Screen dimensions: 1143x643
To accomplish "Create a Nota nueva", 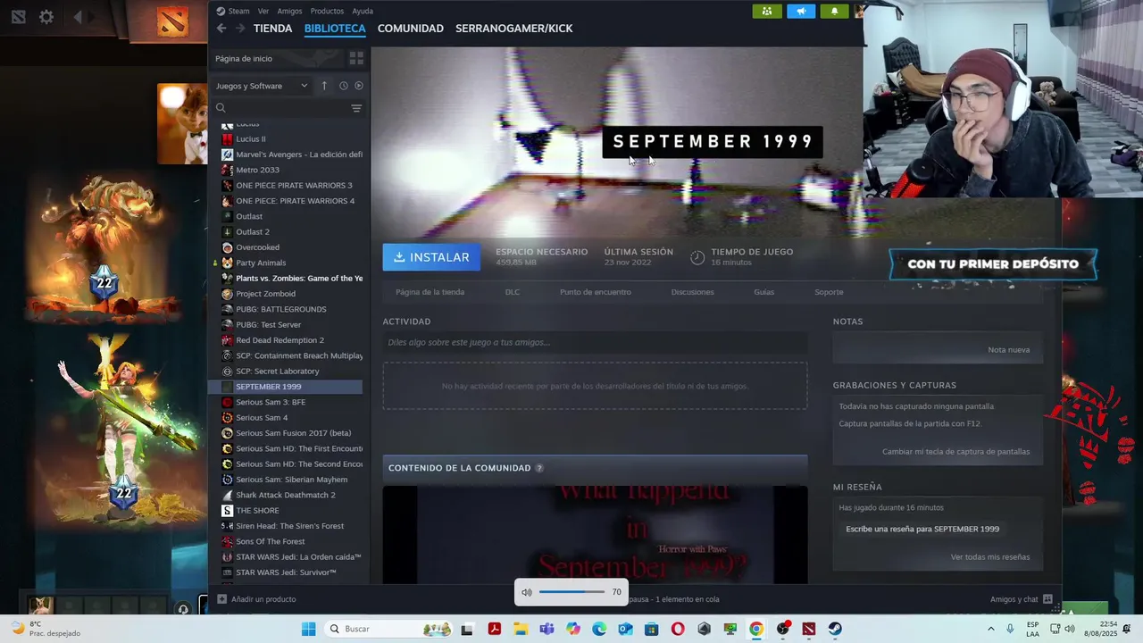I will 1008,350.
